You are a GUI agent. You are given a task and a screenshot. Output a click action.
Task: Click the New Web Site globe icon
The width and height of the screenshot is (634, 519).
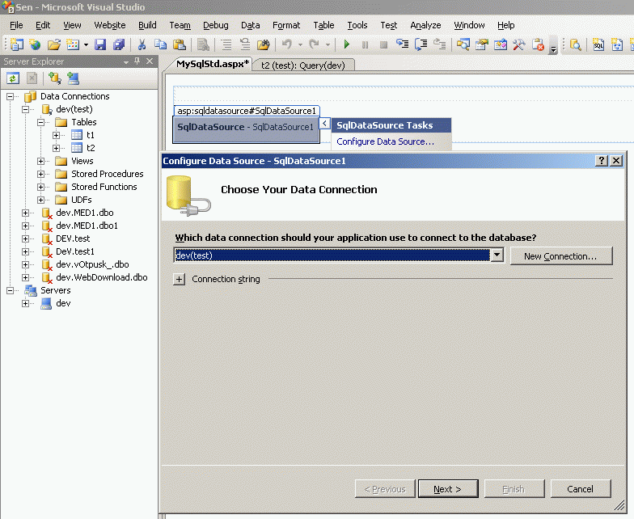(36, 44)
